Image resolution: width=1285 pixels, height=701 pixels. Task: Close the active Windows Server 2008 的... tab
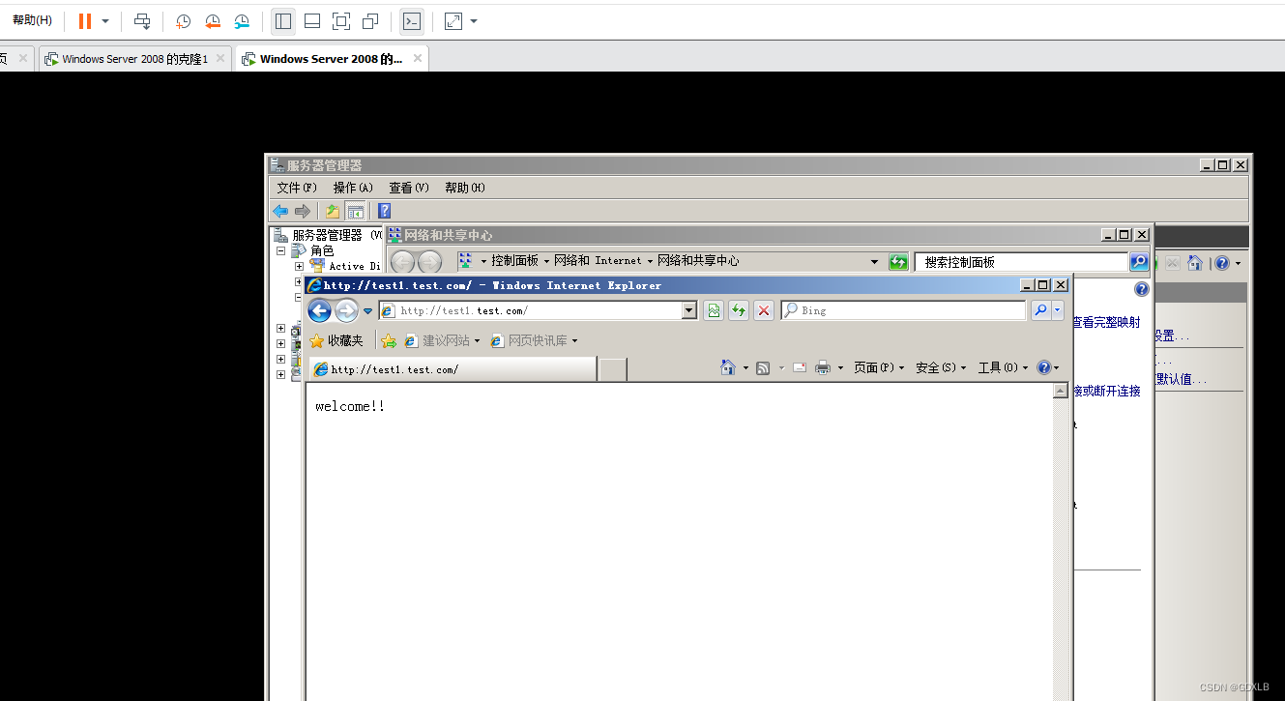pos(418,58)
